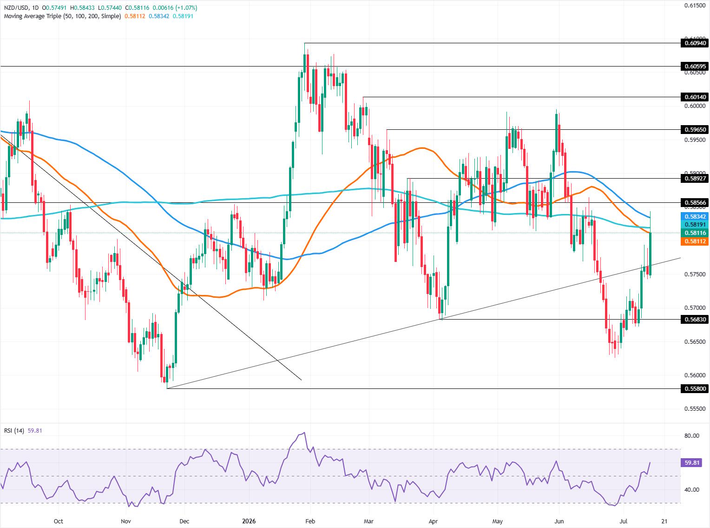The width and height of the screenshot is (710, 528).
Task: Click the Jul date axis label
Action: pyautogui.click(x=623, y=521)
